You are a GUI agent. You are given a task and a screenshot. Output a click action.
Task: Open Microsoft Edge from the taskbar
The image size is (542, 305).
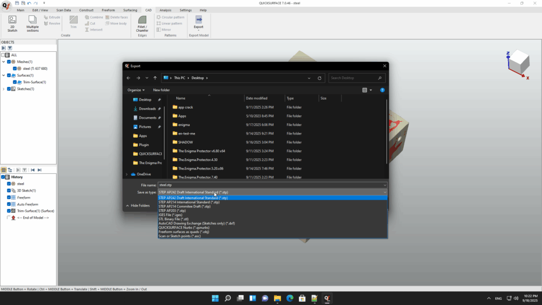(x=290, y=298)
